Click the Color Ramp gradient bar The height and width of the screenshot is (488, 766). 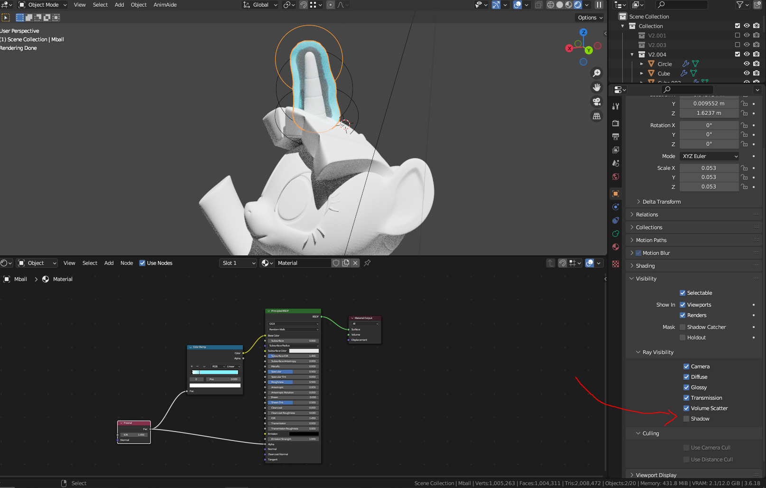tap(215, 372)
